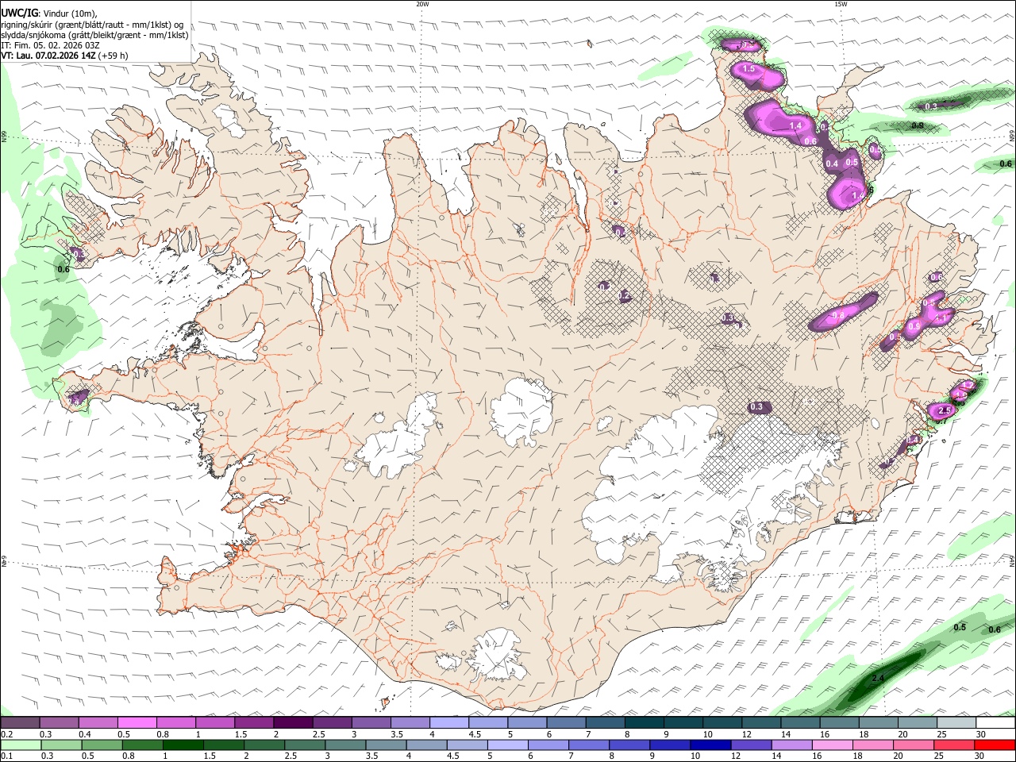Image resolution: width=1016 pixels, height=762 pixels.
Task: Click the '15W' longitude label
Action: pyautogui.click(x=841, y=4)
